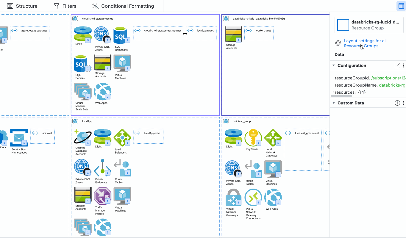Open the three-dot menu next to Configuration
The height and width of the screenshot is (238, 406).
403,65
